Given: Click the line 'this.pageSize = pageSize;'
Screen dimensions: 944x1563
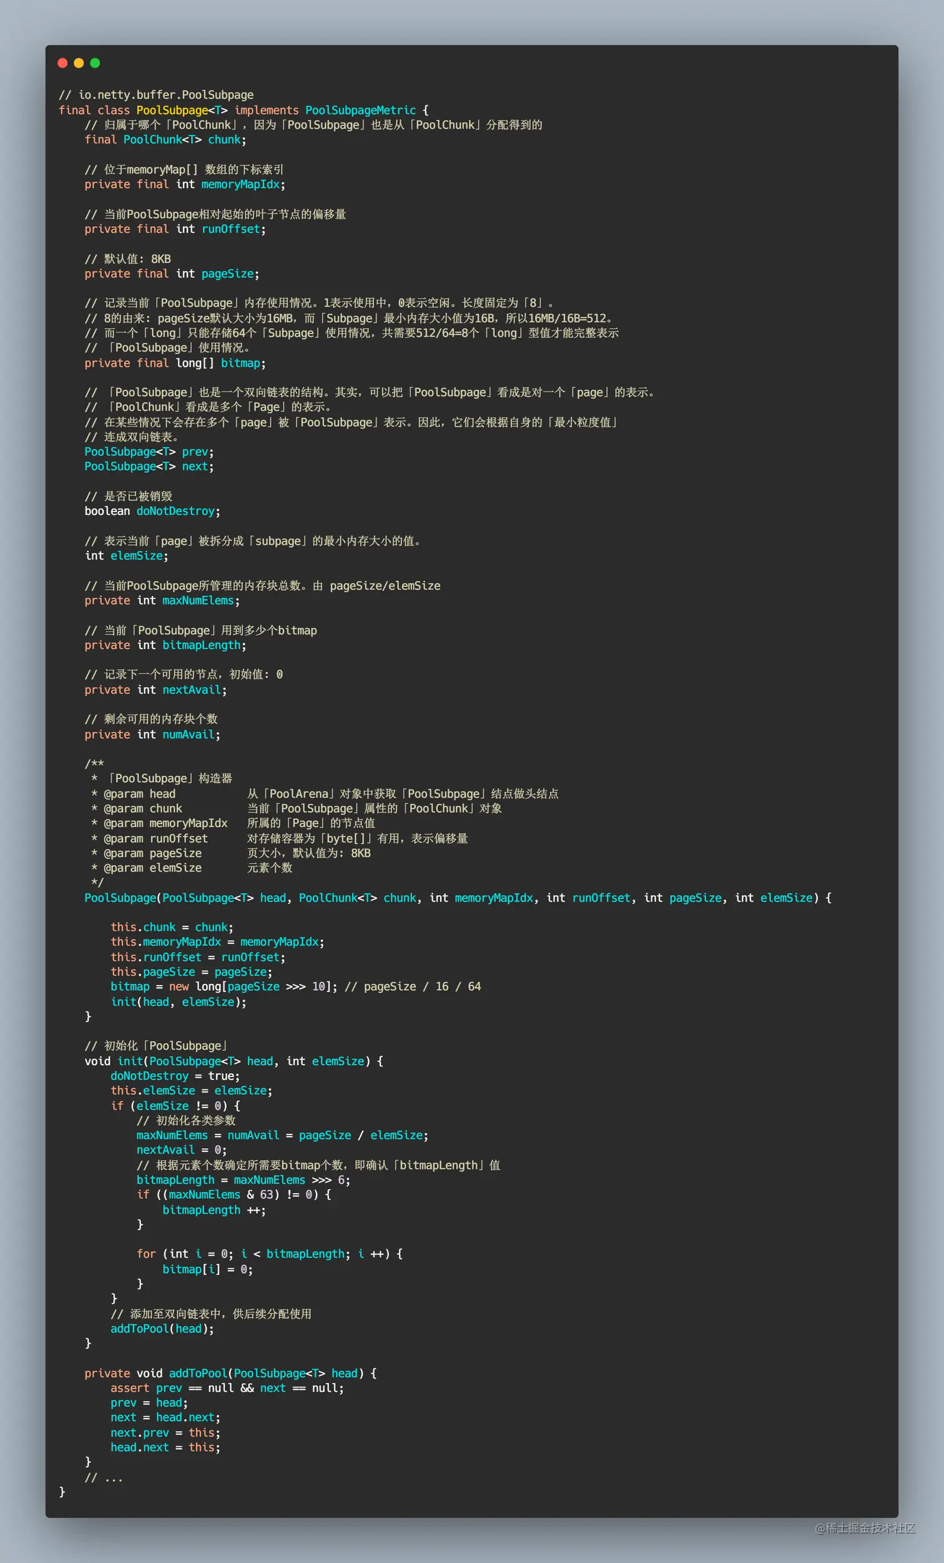Looking at the screenshot, I should [192, 972].
